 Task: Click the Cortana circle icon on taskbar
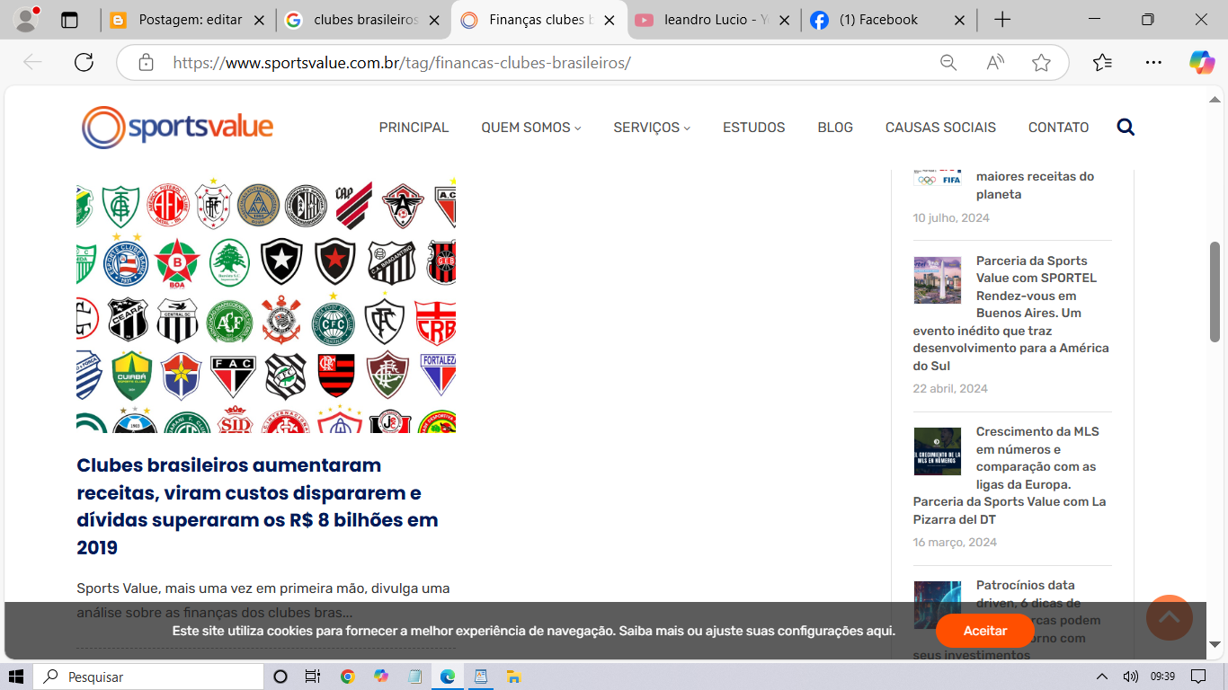click(x=280, y=677)
